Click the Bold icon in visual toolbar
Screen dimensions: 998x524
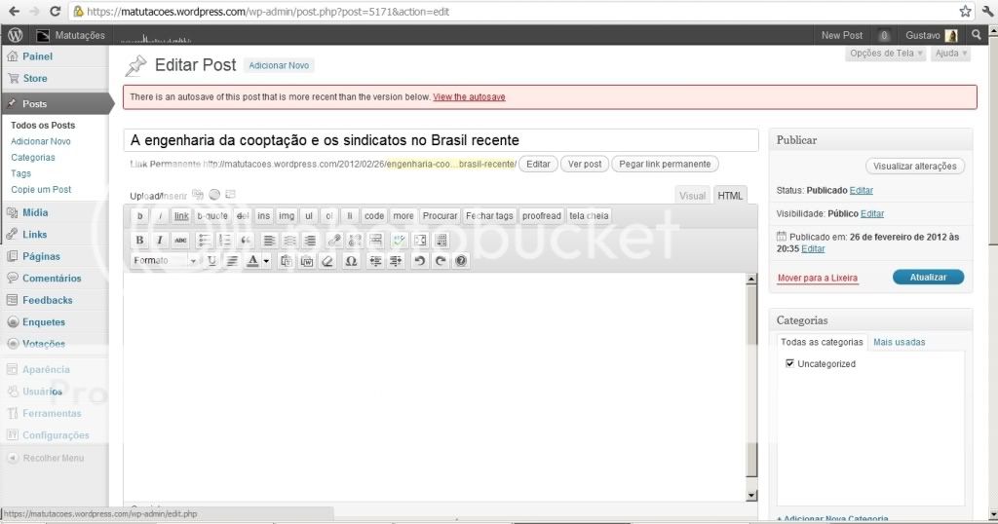[x=139, y=240]
